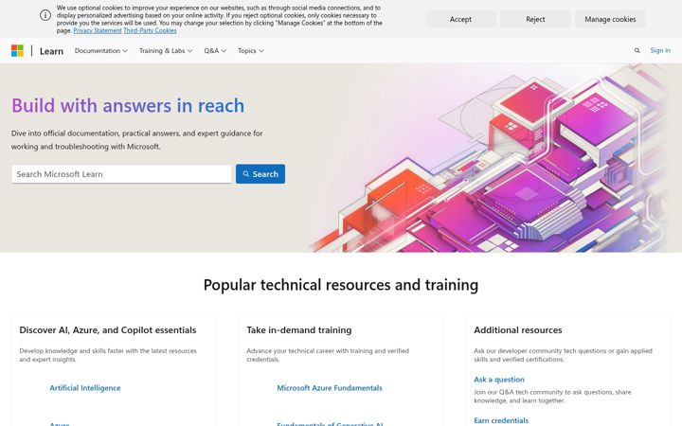Focus the Search Microsoft Learn field
Viewport: 682px width, 426px height.
(121, 174)
